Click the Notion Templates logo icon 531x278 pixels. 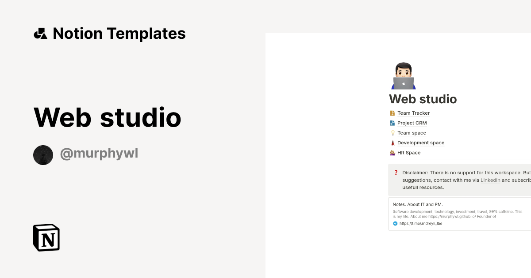click(40, 33)
